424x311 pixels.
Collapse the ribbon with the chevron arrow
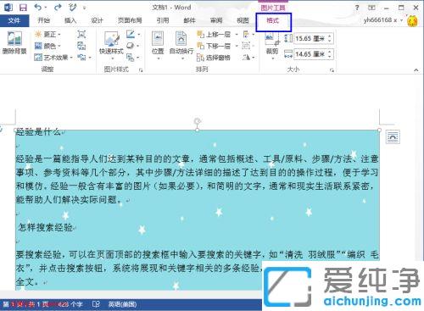click(416, 69)
